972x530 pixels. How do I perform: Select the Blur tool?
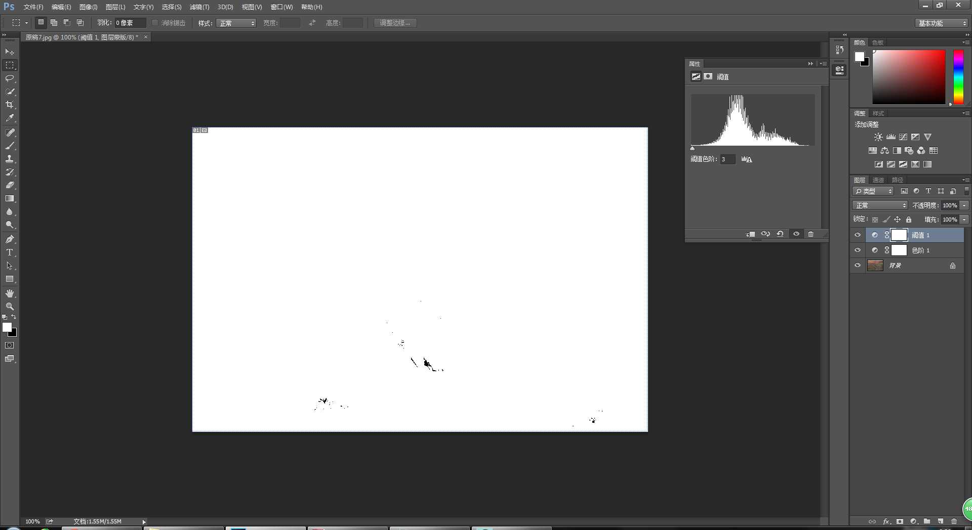10,211
